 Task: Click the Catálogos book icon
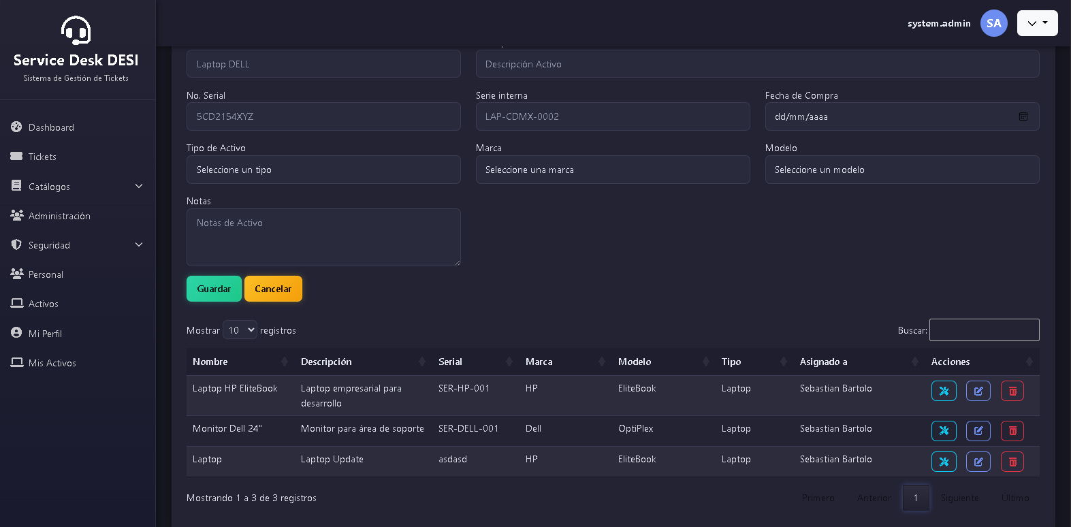pos(16,185)
